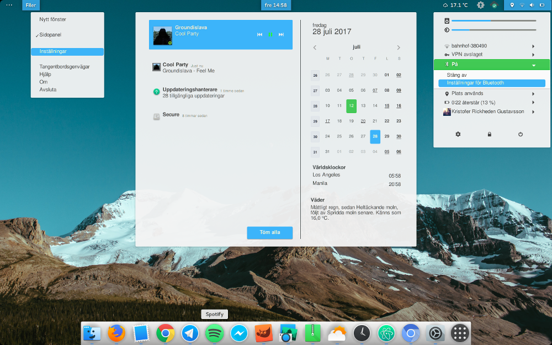Skip to previous track in media player

(x=260, y=34)
